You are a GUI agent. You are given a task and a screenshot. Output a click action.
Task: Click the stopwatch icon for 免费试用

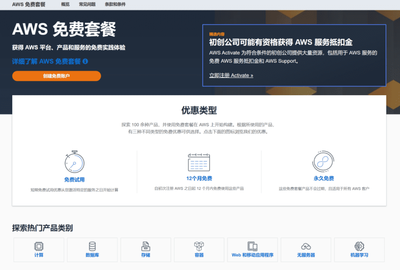pos(74,162)
